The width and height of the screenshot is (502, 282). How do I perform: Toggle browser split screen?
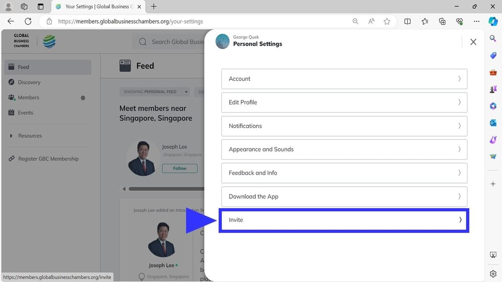(407, 21)
